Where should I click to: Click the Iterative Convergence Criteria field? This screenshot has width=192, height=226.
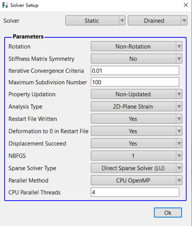click(135, 71)
